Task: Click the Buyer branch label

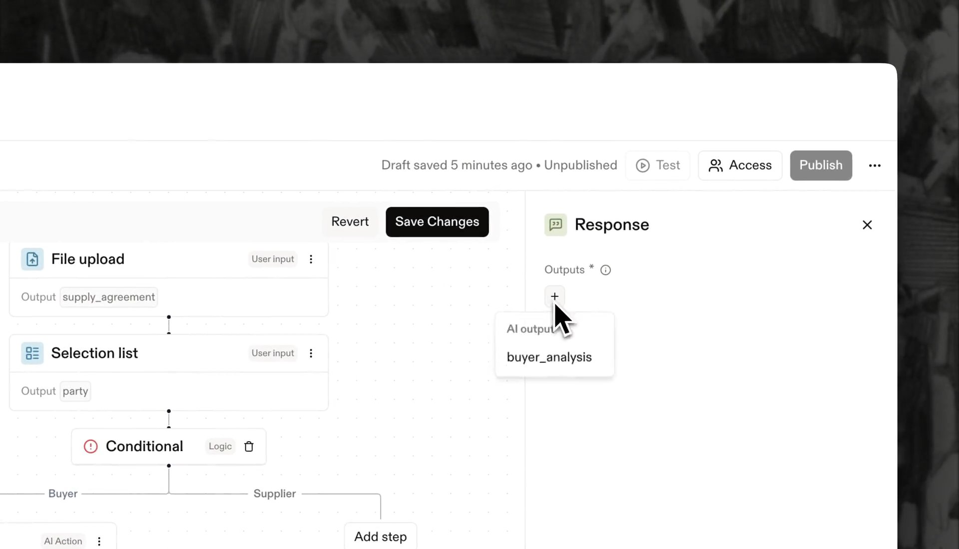Action: pos(63,493)
